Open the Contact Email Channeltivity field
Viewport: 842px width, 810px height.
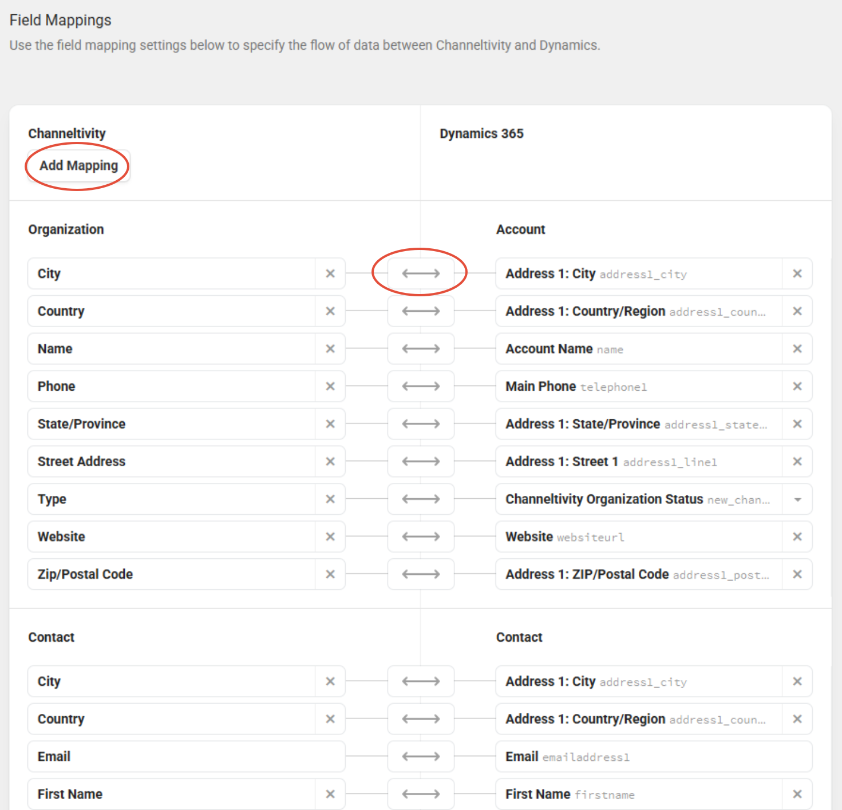[187, 756]
